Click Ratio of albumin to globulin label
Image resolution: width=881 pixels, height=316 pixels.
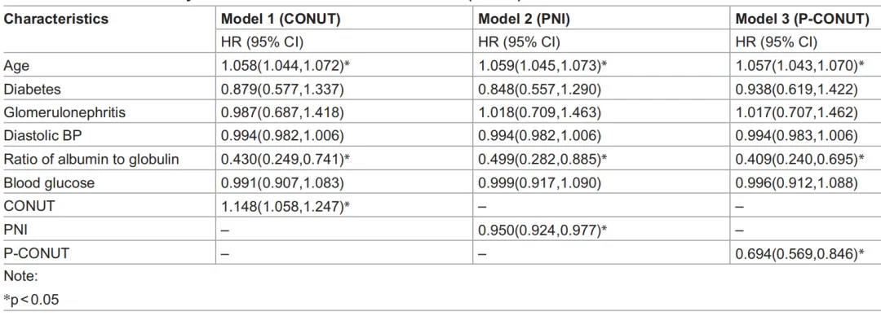pyautogui.click(x=91, y=160)
